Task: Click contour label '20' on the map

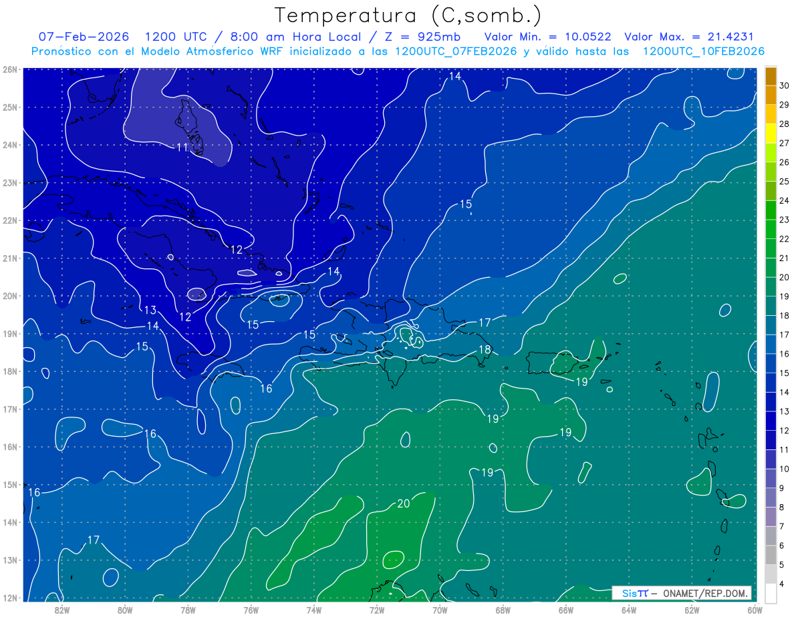Action: coord(403,503)
